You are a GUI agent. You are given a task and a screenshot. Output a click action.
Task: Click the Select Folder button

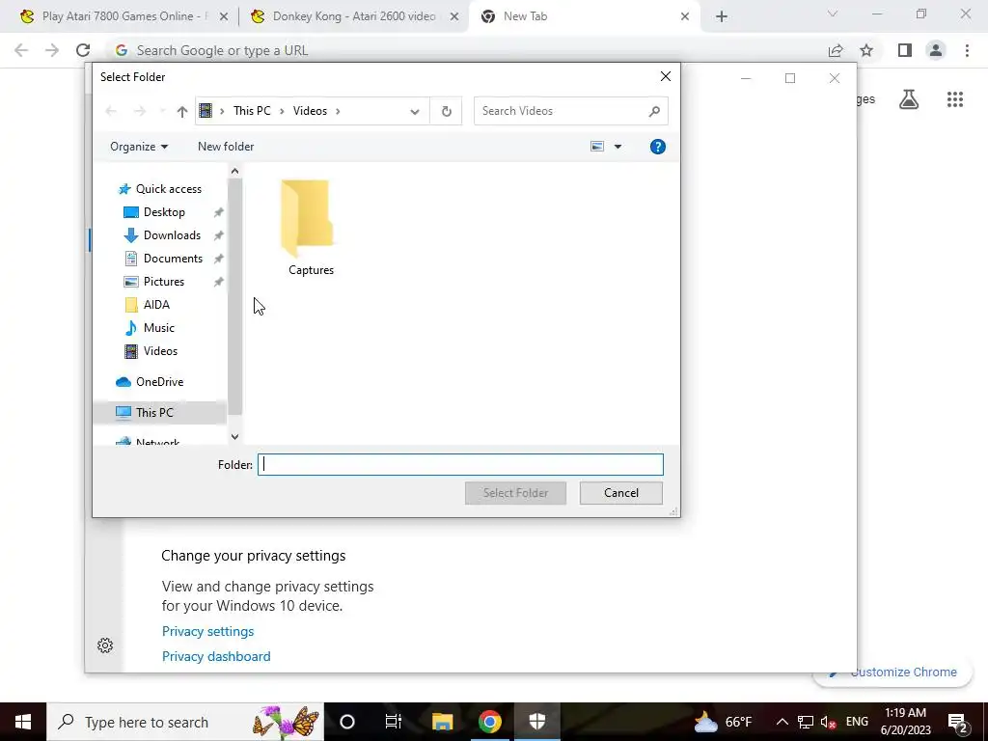515,493
